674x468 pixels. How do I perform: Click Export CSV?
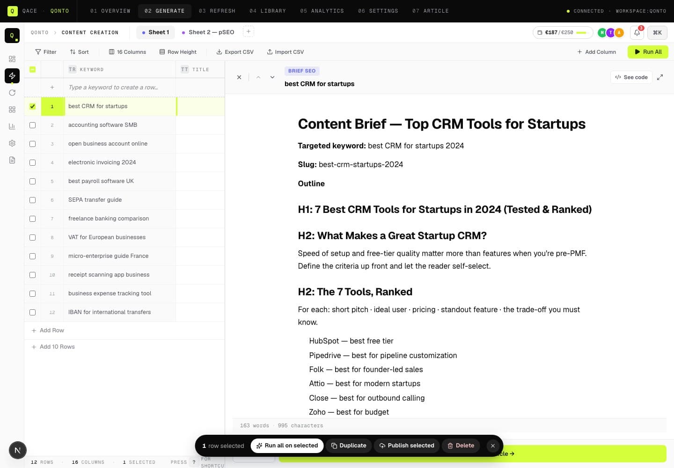point(235,52)
